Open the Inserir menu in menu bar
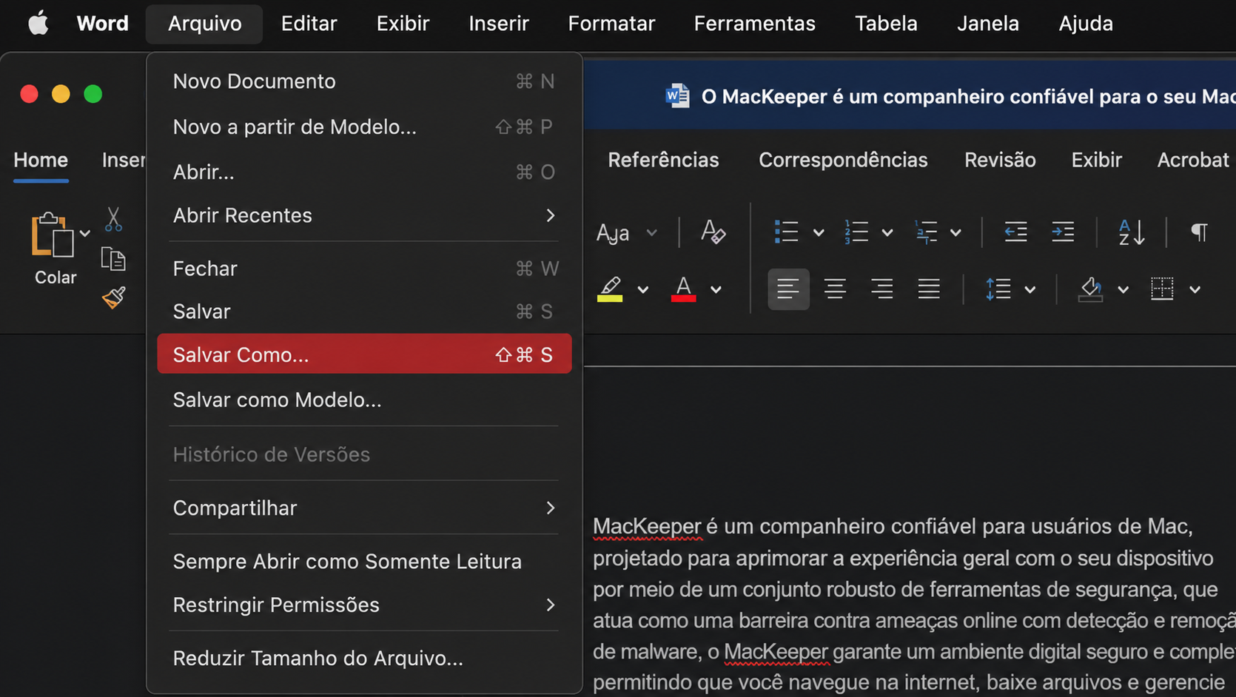Screen dimensions: 1236x697 [499, 24]
